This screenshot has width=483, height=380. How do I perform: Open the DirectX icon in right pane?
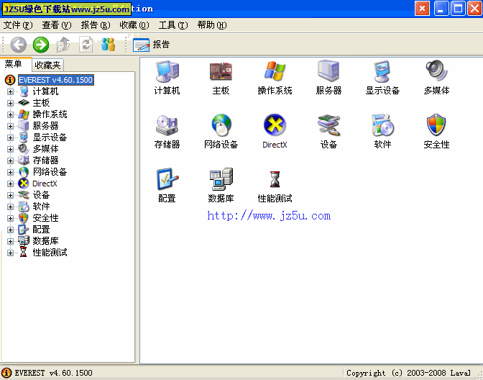click(x=275, y=132)
